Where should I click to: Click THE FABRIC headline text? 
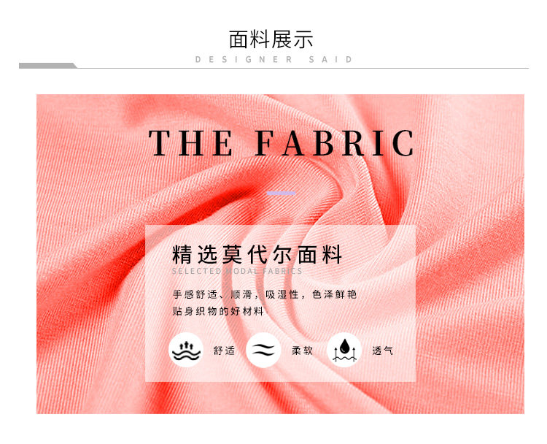click(x=282, y=143)
